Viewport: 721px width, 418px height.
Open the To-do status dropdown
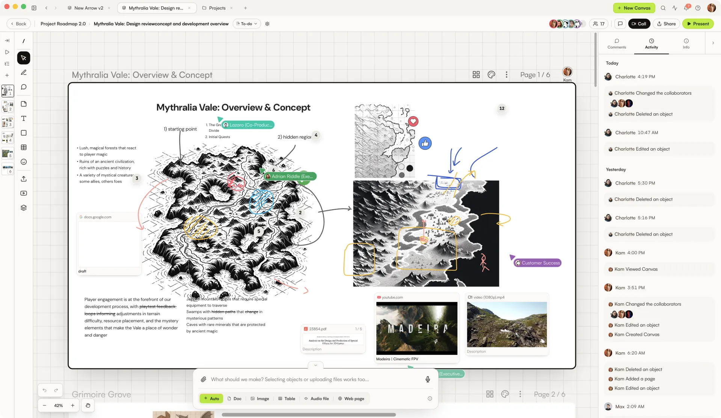(x=247, y=24)
